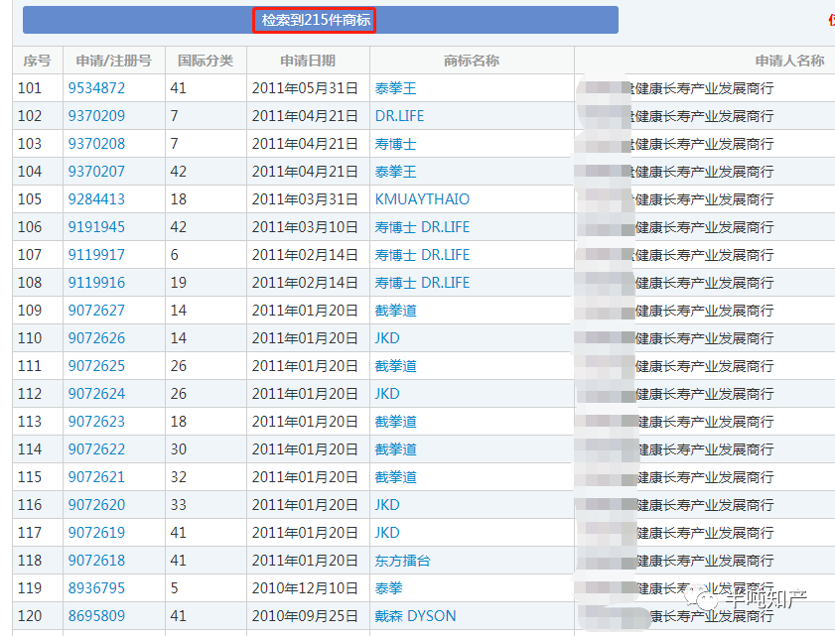Open registration number 9370207 link
Image resolution: width=835 pixels, height=636 pixels.
[x=96, y=171]
